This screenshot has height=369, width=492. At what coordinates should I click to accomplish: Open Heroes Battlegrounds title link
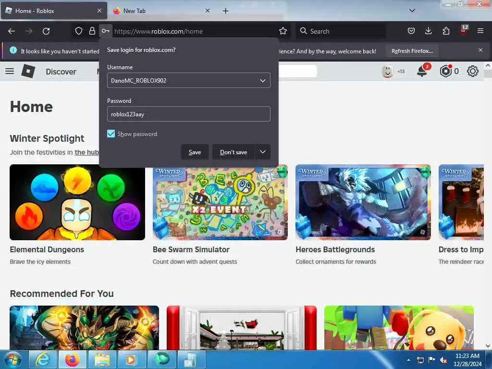[x=335, y=249]
